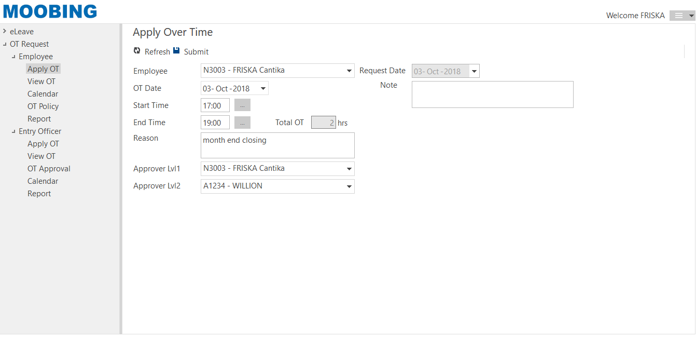This screenshot has width=696, height=338.
Task: Click the MOOBING logo
Action: (x=50, y=11)
